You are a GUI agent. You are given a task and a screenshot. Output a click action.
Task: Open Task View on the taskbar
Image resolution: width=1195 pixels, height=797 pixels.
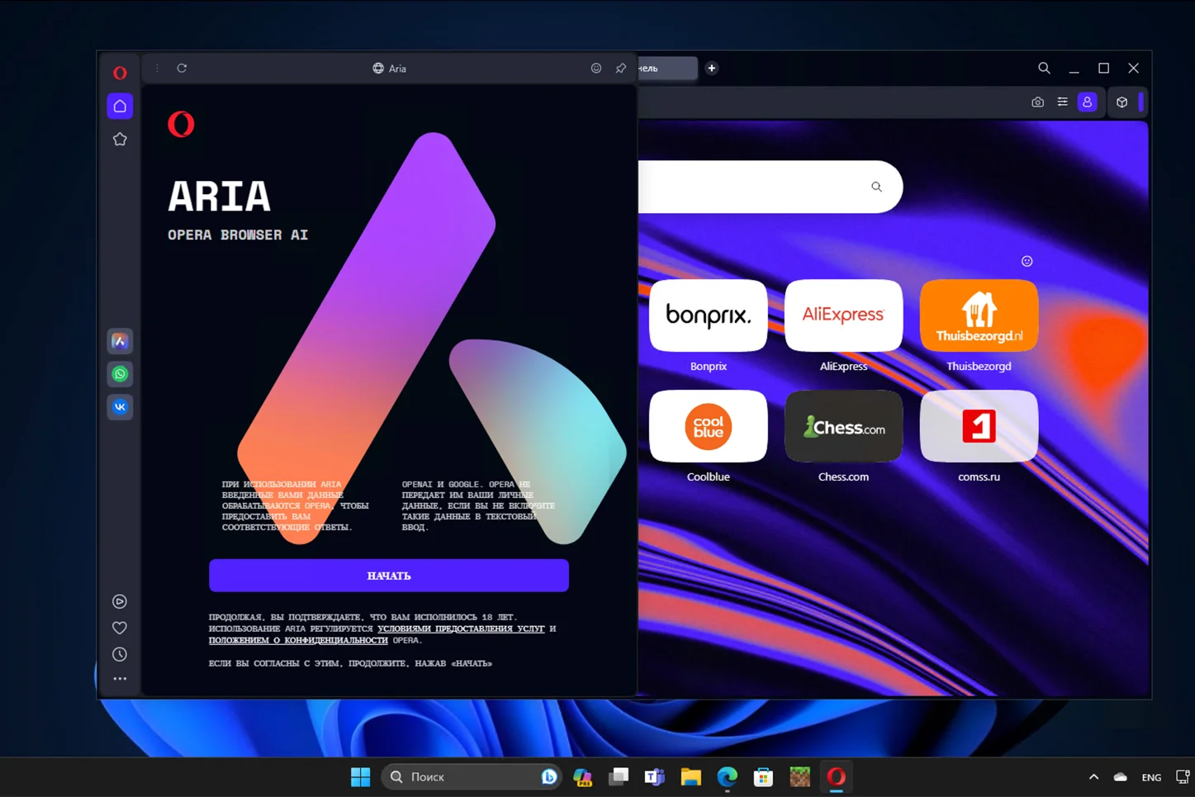pyautogui.click(x=619, y=777)
